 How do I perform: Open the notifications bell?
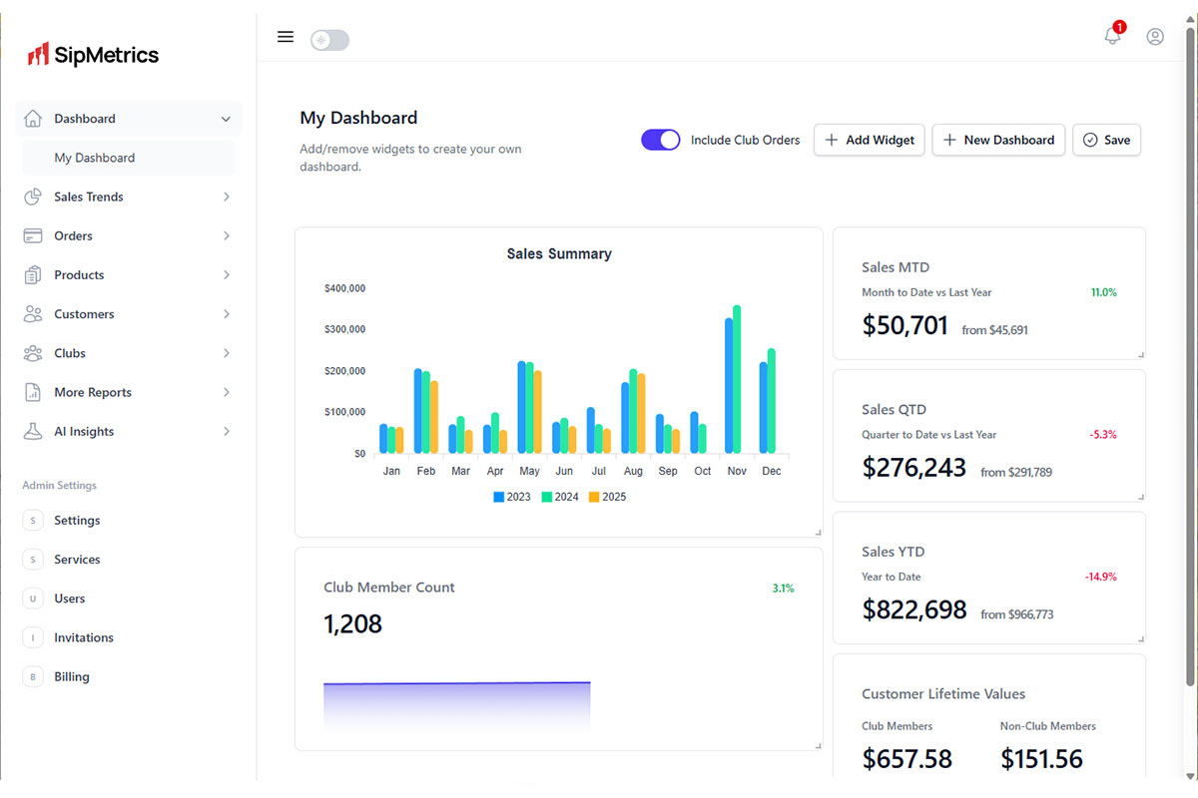point(1112,37)
